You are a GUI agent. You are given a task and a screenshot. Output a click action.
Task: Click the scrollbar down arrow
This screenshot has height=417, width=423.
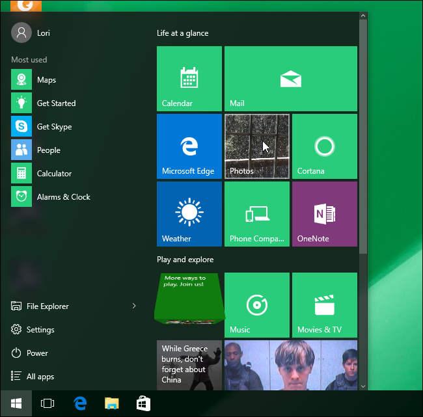363,386
